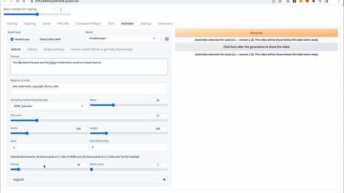Open the PNG Info tab
Image resolution: width=344 pixels, height=193 pixels.
tap(63, 24)
